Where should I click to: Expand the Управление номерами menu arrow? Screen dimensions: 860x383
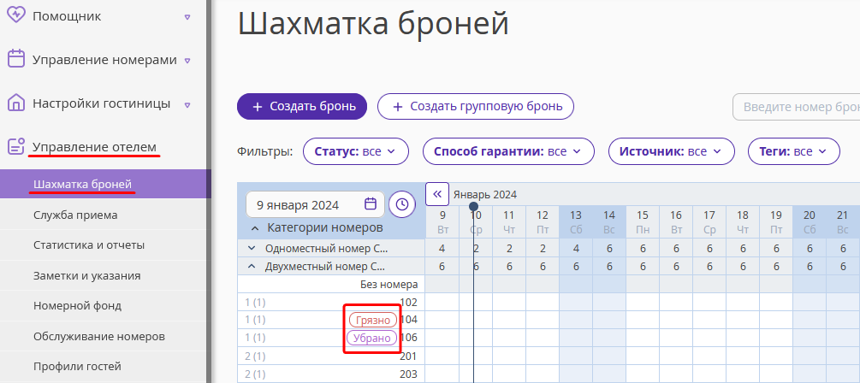pyautogui.click(x=187, y=61)
